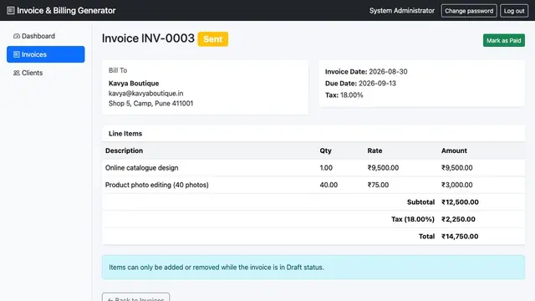
Task: Select the Kavya Boutique client name
Action: [x=134, y=84]
